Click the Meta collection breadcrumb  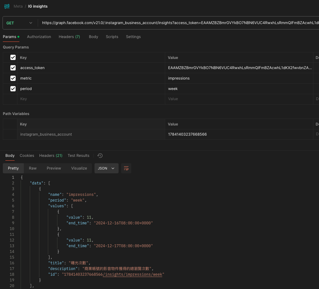(18, 6)
